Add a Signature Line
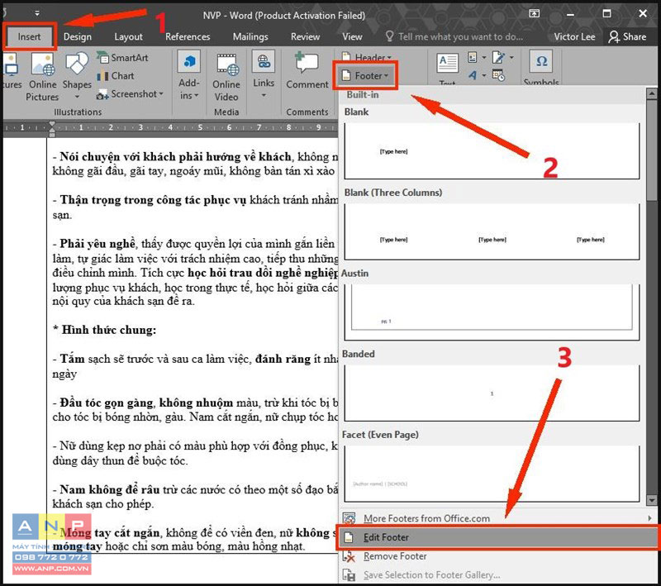This screenshot has width=661, height=586. 499,57
